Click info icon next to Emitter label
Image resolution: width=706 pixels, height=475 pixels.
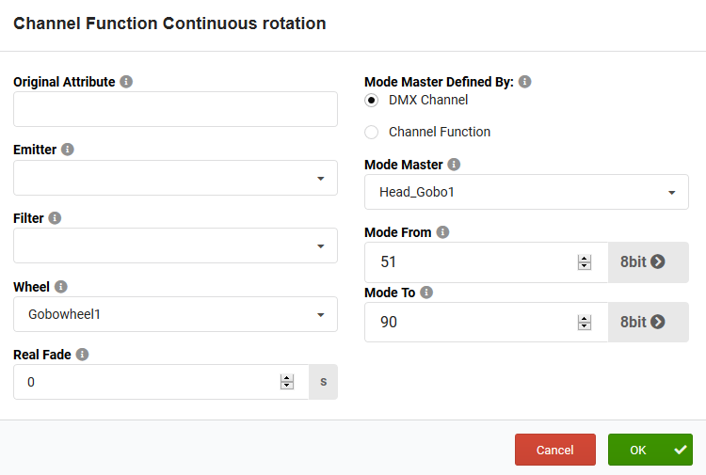[68, 149]
